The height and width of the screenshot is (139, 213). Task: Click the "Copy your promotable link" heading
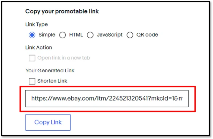point(62,12)
